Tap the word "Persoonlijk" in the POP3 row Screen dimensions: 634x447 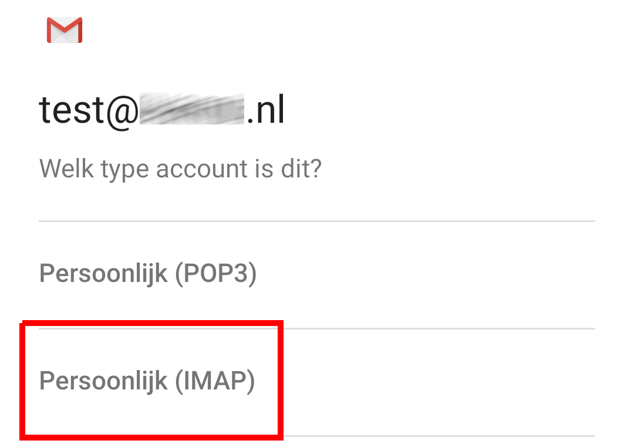[x=103, y=274]
